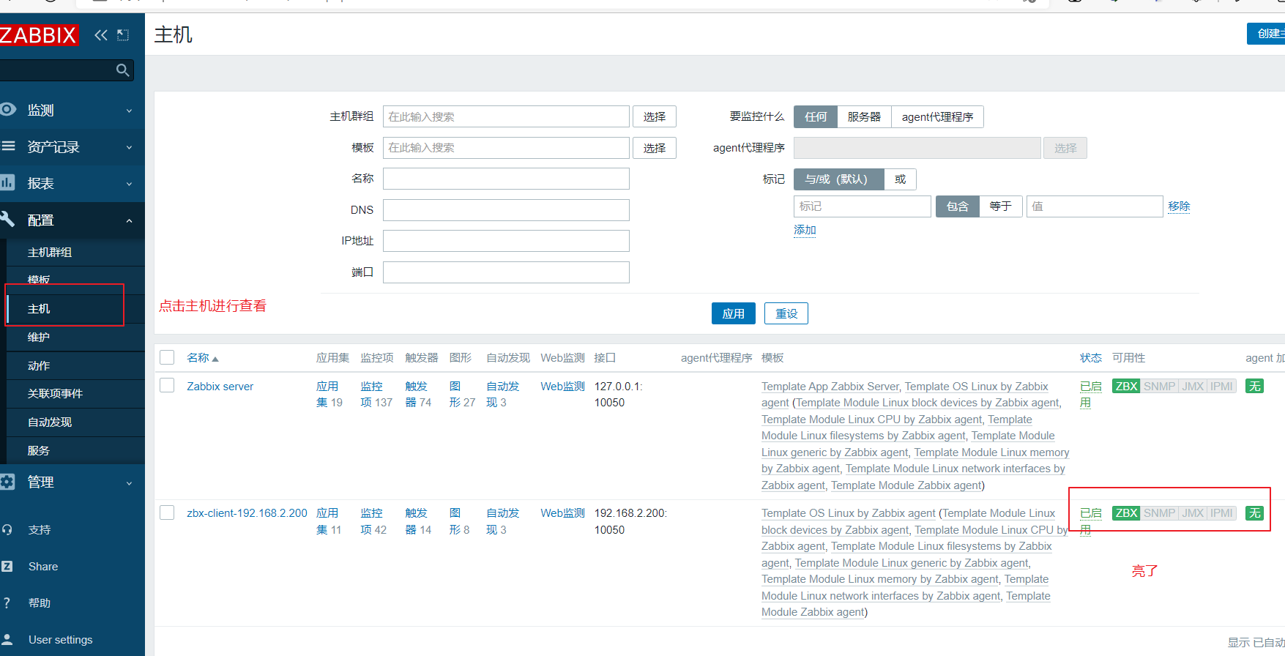
Task: Expand the 报表 menu section
Action: click(72, 183)
